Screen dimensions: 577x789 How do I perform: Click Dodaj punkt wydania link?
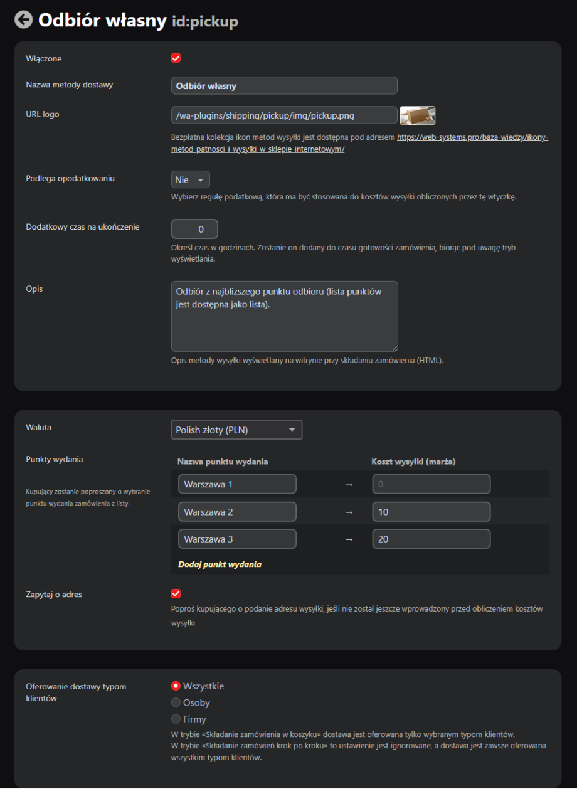point(220,564)
